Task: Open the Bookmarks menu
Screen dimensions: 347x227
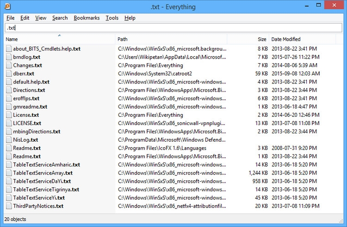Action: point(87,18)
